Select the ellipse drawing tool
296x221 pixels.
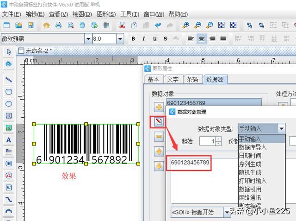[9, 104]
